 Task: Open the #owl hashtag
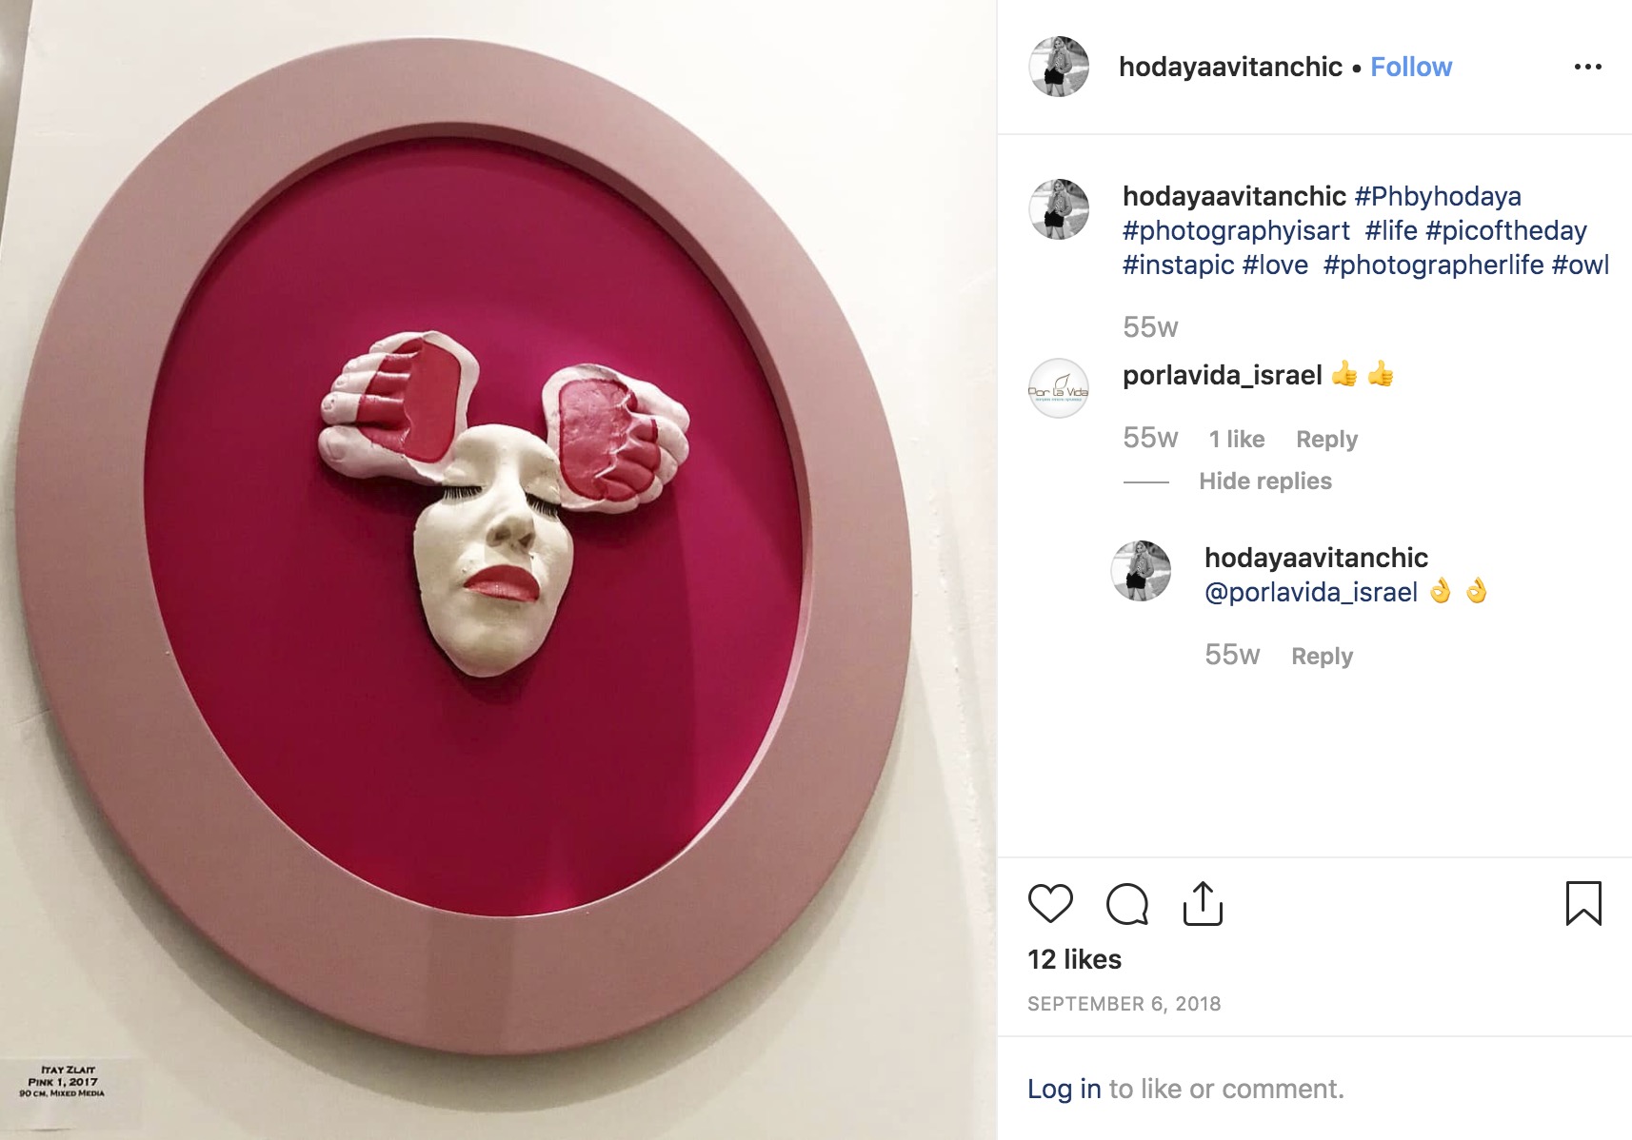(x=1580, y=265)
